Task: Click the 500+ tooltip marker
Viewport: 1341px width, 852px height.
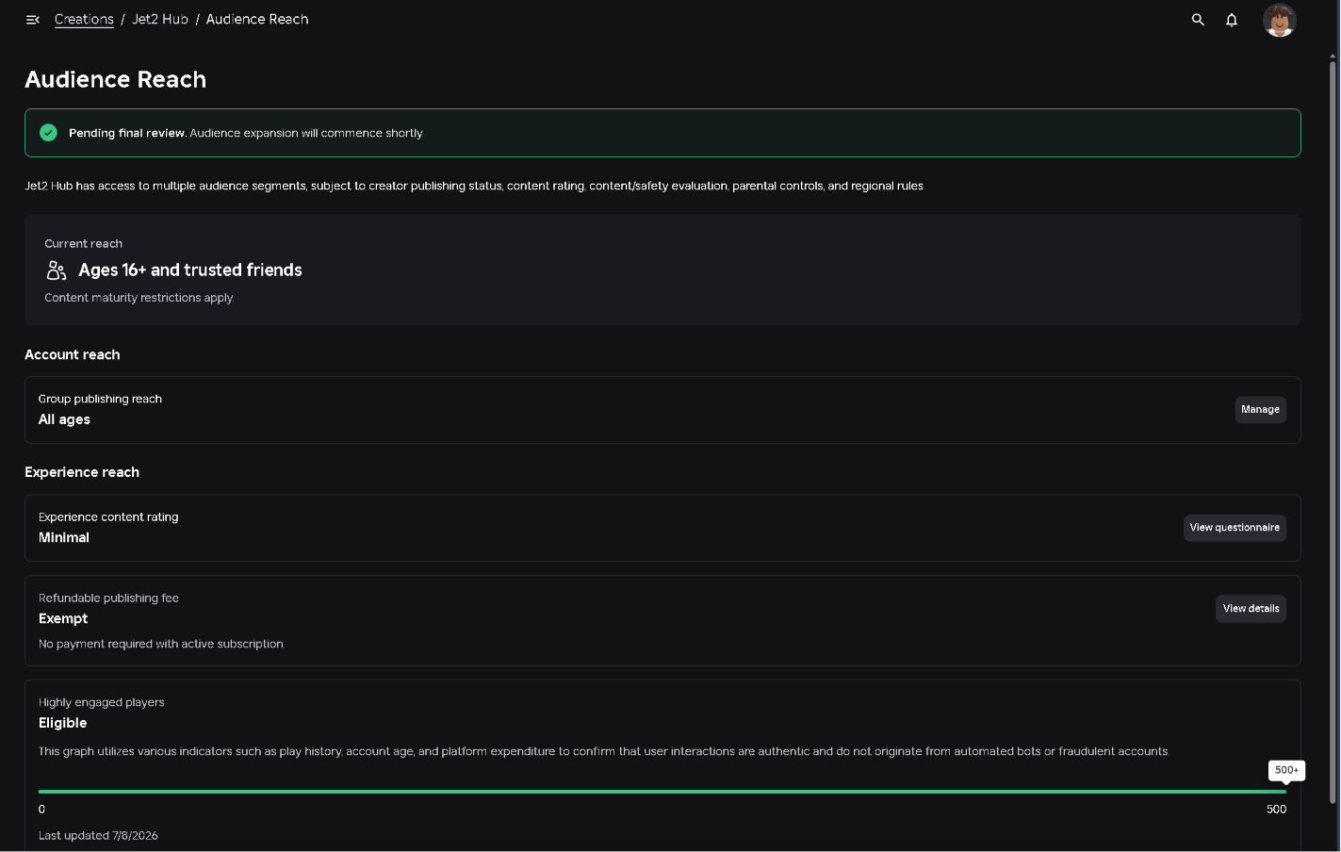Action: pos(1286,770)
